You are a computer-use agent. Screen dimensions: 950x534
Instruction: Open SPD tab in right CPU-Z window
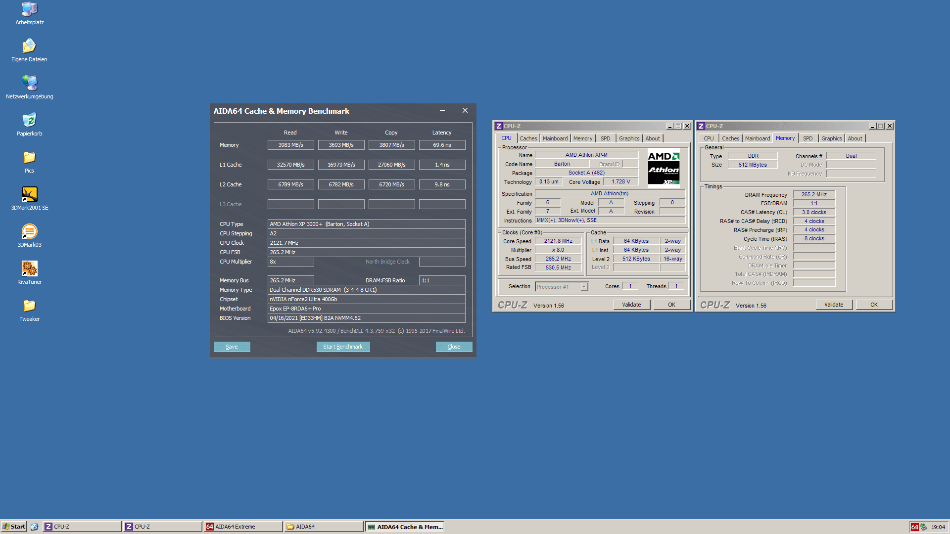[807, 138]
